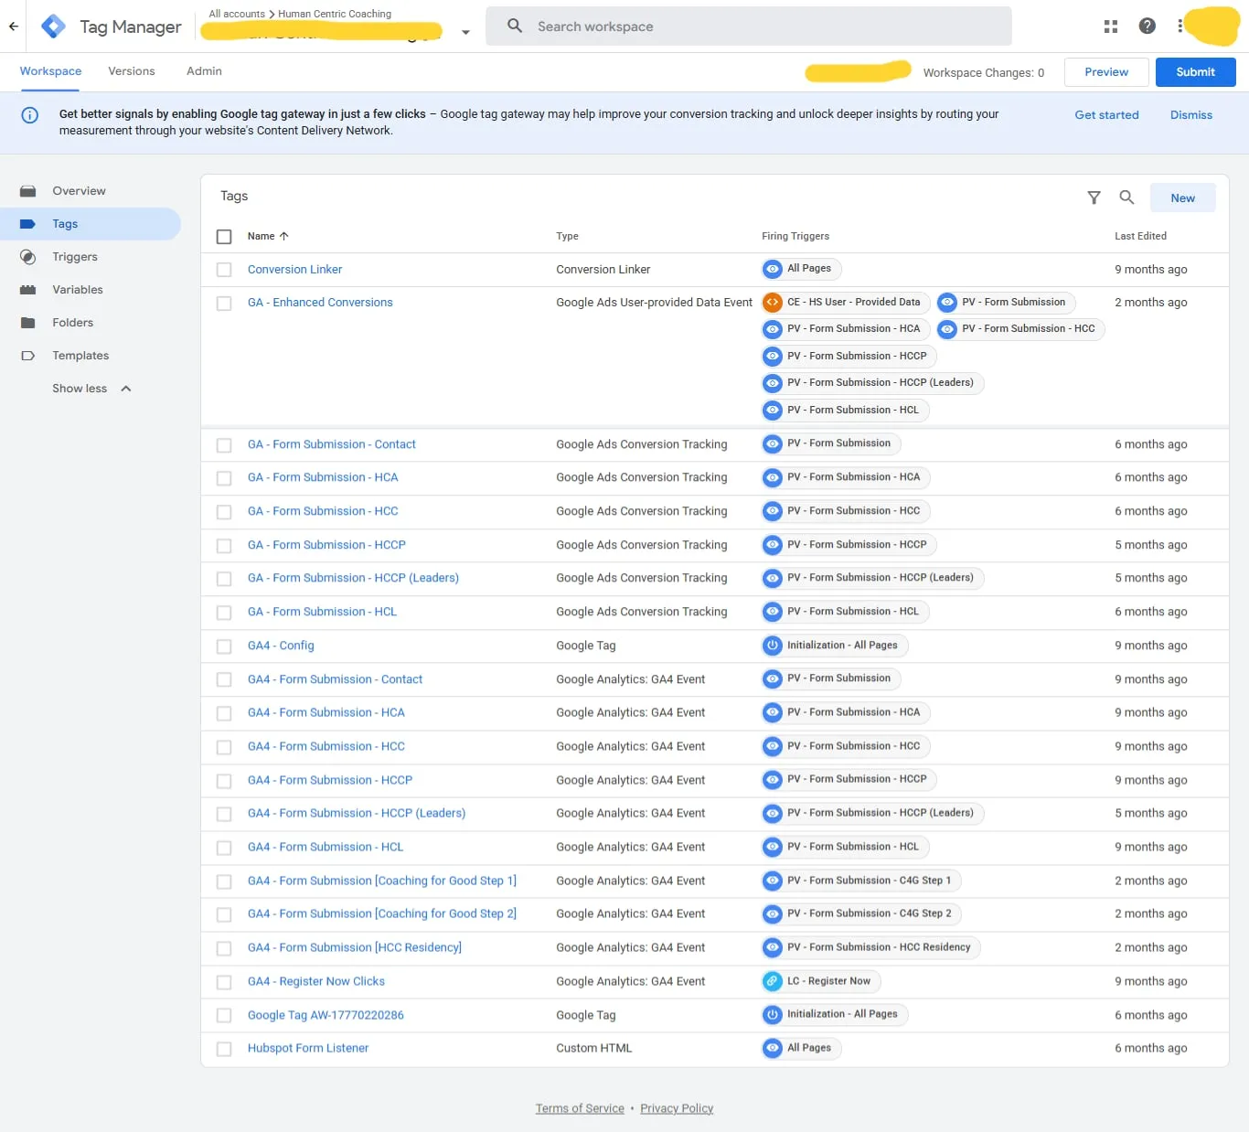Click the Get started link

tap(1106, 115)
